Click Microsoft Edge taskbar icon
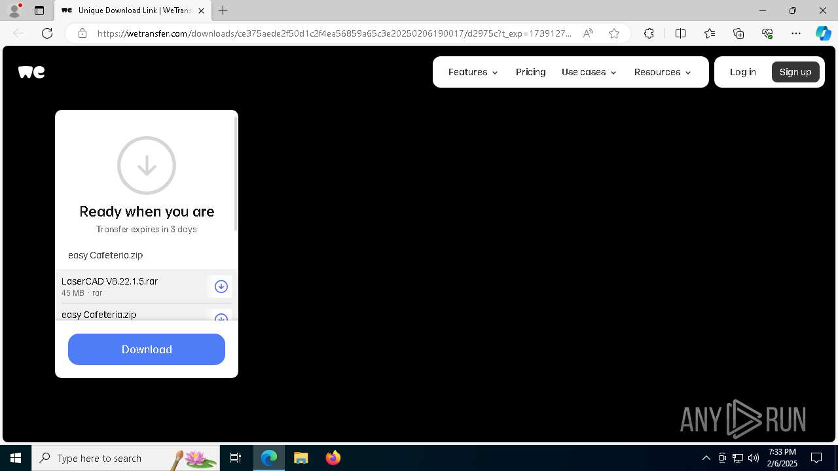The width and height of the screenshot is (838, 471). (x=269, y=458)
